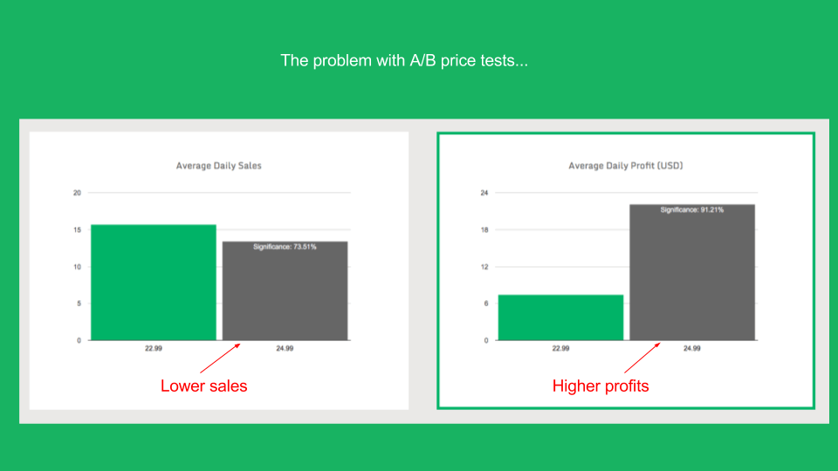Viewport: 838px width, 471px height.
Task: Select the 22.99 x-axis label in the profit chart
Action: tap(560, 348)
